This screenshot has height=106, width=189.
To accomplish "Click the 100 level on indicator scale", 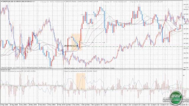I will [x=184, y=69].
